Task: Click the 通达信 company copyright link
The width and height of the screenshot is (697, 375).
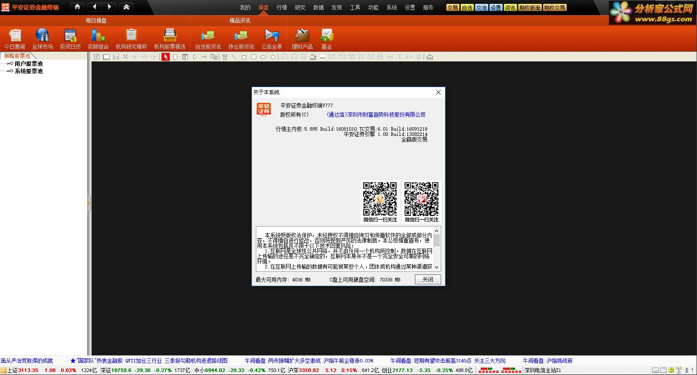Action: pyautogui.click(x=376, y=115)
